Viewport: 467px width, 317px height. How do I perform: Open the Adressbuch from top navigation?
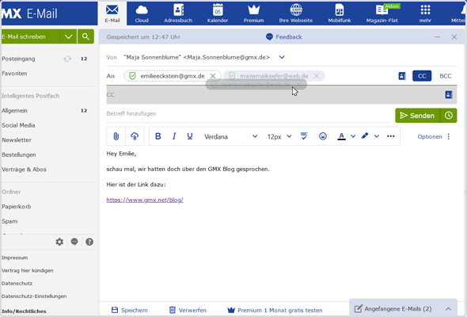coord(178,13)
